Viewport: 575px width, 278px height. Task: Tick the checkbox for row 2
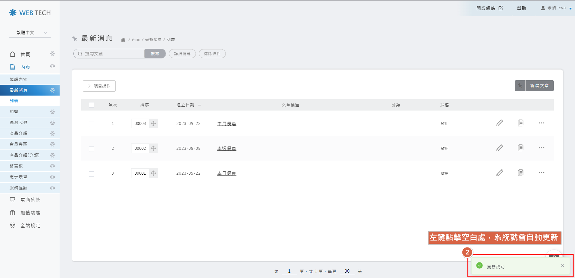(92, 149)
